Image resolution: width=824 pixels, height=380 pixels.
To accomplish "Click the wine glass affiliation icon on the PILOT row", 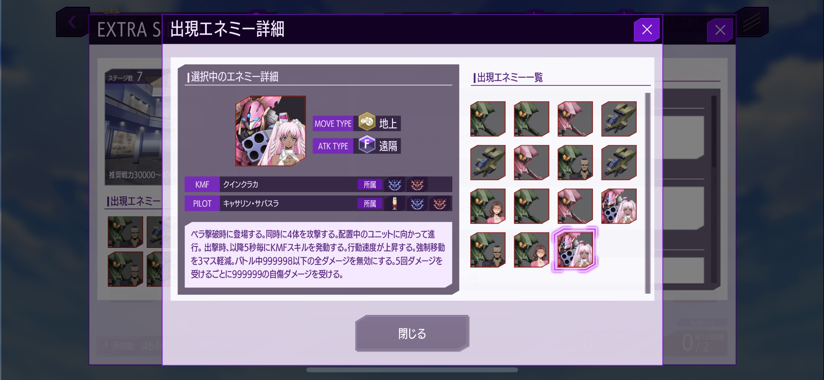I will [x=395, y=203].
